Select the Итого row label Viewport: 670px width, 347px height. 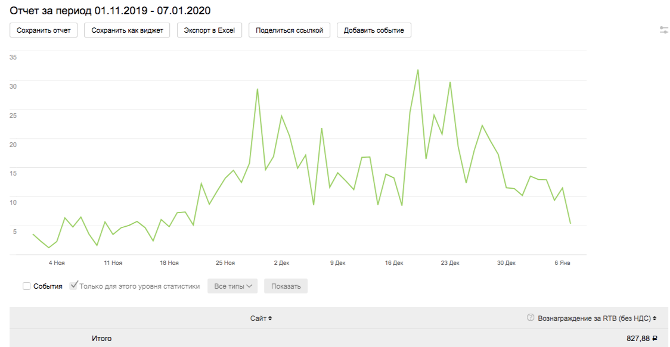coord(101,339)
